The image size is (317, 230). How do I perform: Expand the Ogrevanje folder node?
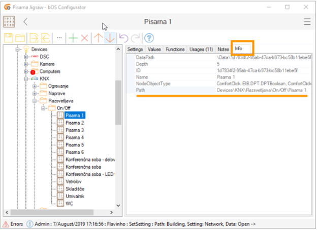[34, 87]
